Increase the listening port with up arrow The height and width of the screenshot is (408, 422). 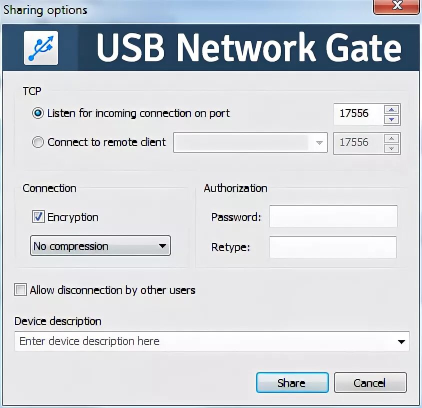point(391,109)
